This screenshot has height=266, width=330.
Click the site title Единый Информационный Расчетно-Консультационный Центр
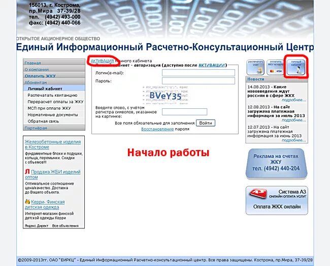point(165,47)
